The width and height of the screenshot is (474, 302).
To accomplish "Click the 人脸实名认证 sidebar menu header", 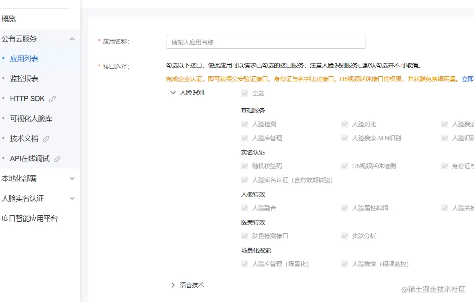I will tap(40, 199).
